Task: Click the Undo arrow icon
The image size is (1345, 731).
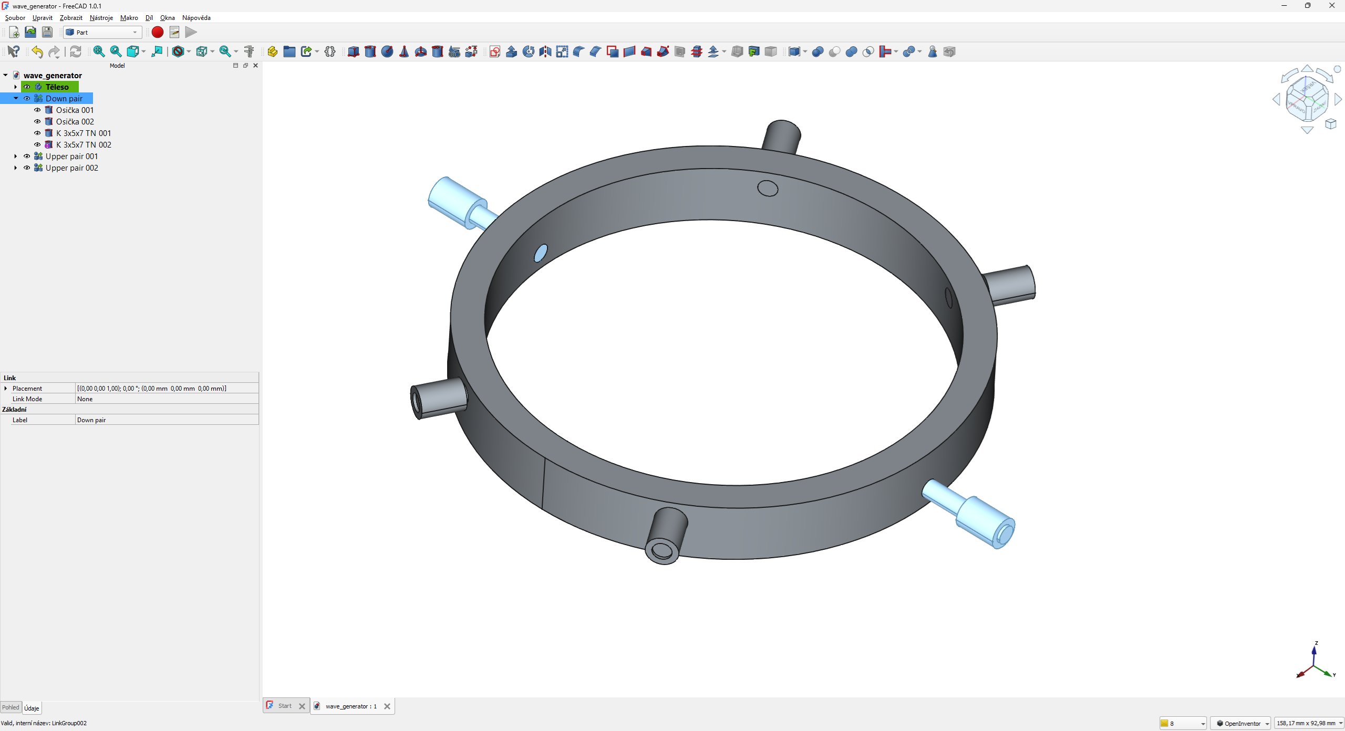Action: (37, 51)
